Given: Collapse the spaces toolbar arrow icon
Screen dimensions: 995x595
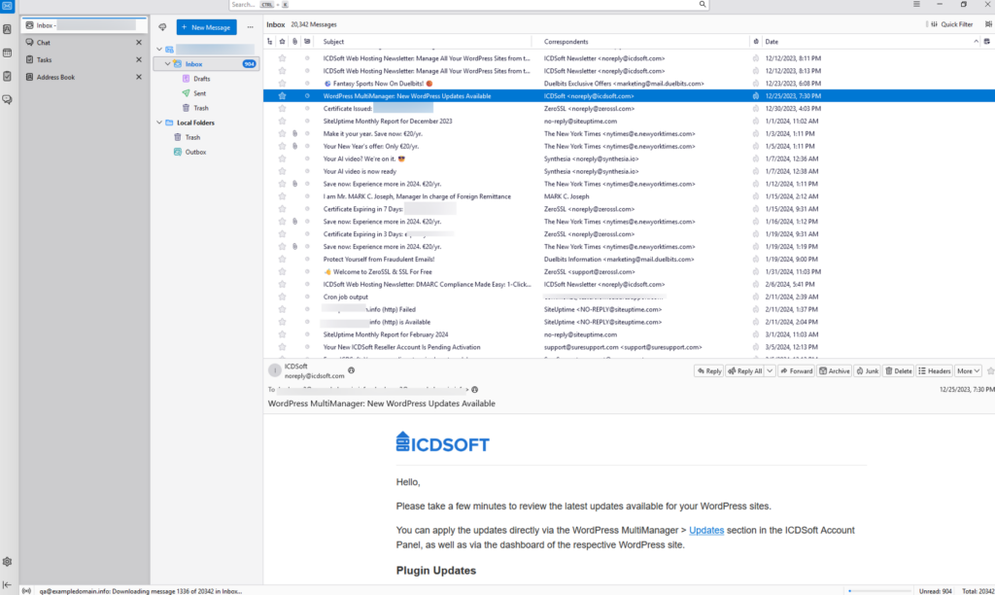Looking at the screenshot, I should (7, 584).
